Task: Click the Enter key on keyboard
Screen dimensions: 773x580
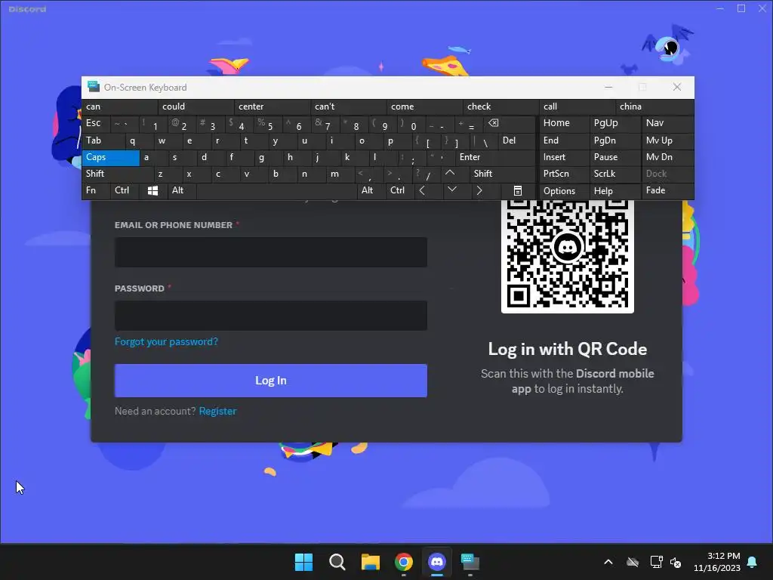Action: tap(495, 157)
